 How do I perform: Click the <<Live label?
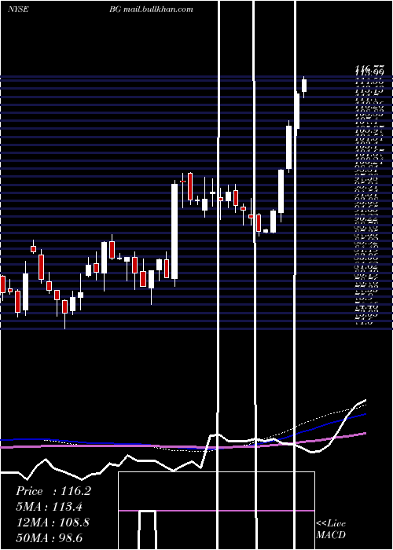point(331,524)
